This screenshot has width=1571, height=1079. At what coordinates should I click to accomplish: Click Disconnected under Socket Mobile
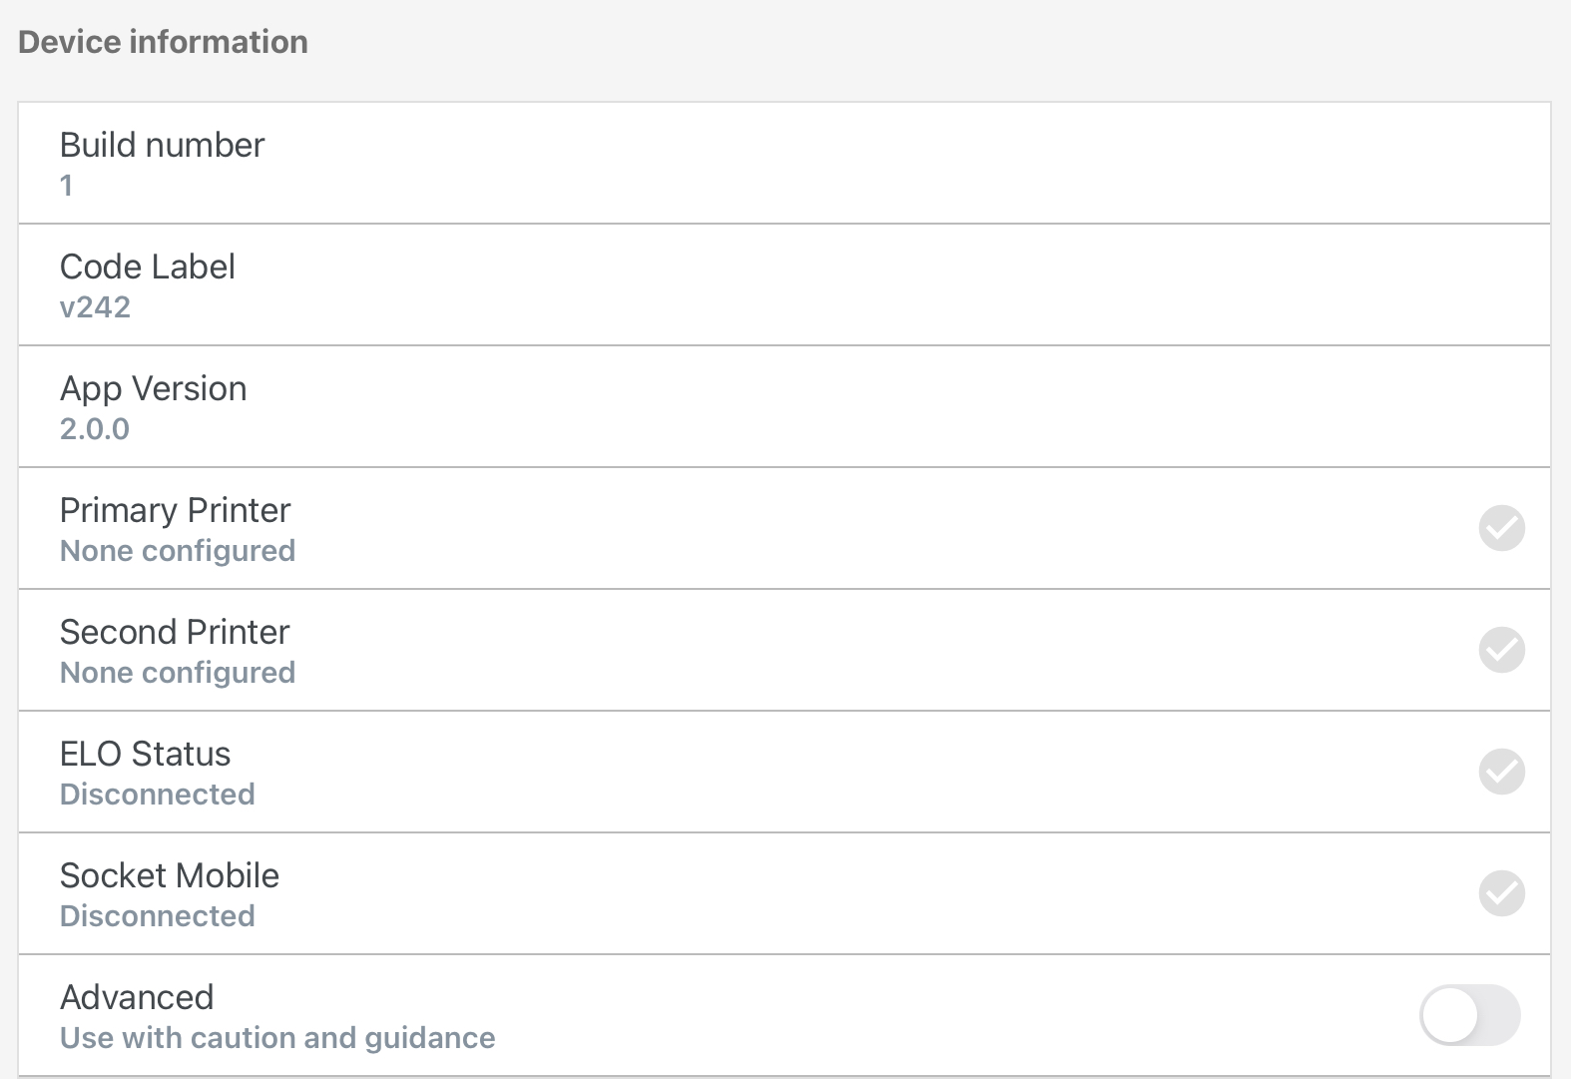pos(158,916)
